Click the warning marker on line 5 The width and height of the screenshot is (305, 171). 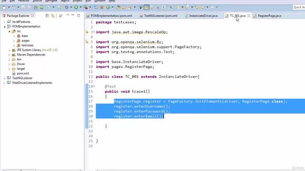[87, 42]
